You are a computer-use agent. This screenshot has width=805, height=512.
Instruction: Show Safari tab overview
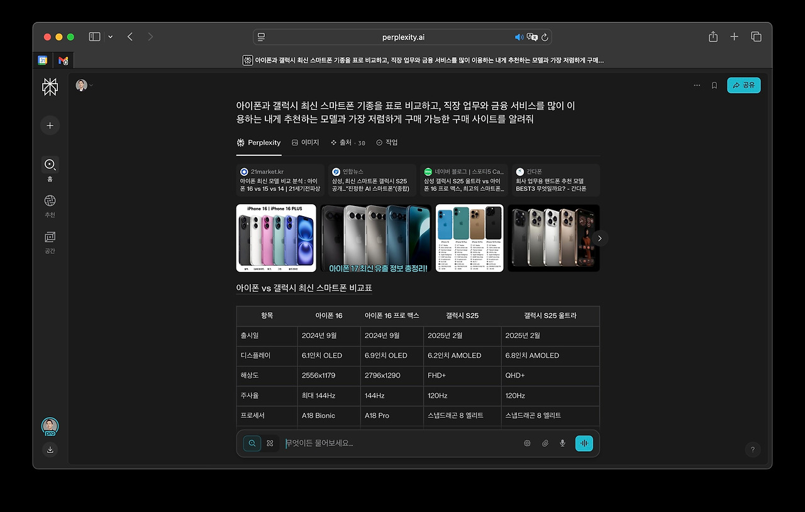point(756,37)
